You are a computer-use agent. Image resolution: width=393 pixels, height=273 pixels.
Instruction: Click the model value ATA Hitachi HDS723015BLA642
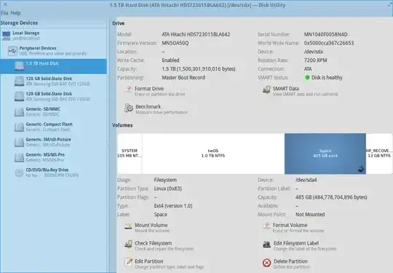click(x=196, y=34)
